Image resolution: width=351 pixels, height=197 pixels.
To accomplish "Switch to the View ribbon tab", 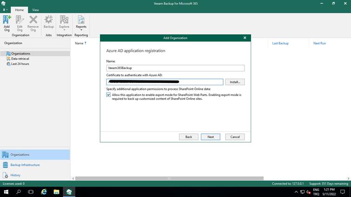I will point(35,10).
